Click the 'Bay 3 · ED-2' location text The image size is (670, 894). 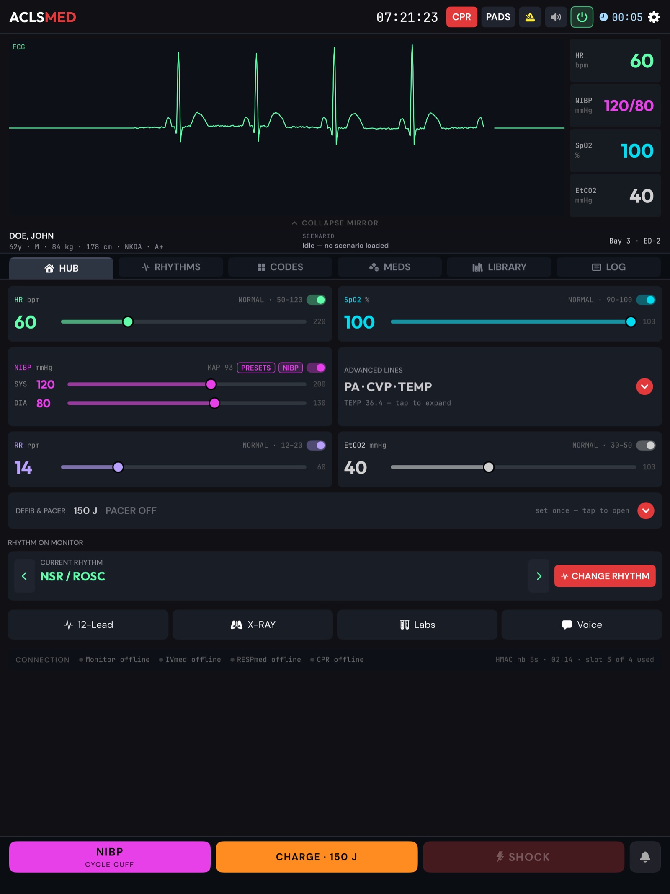(x=634, y=241)
